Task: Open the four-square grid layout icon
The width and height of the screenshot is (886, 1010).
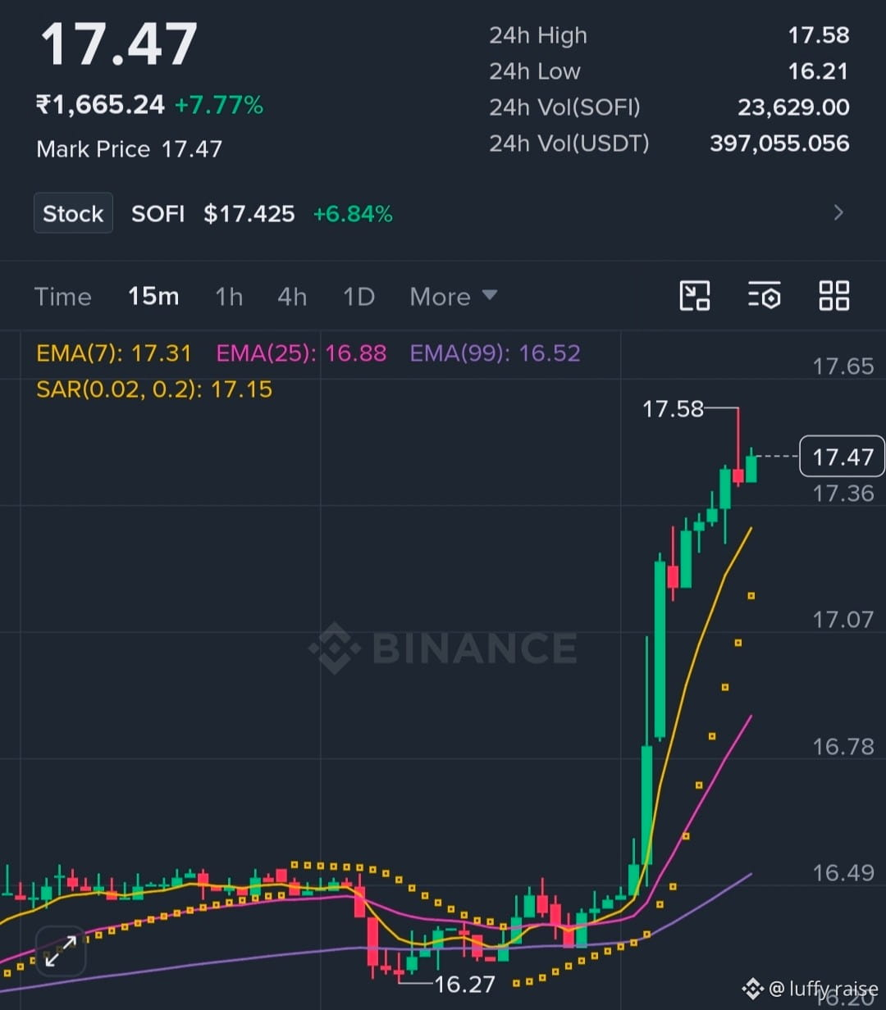Action: (x=834, y=295)
